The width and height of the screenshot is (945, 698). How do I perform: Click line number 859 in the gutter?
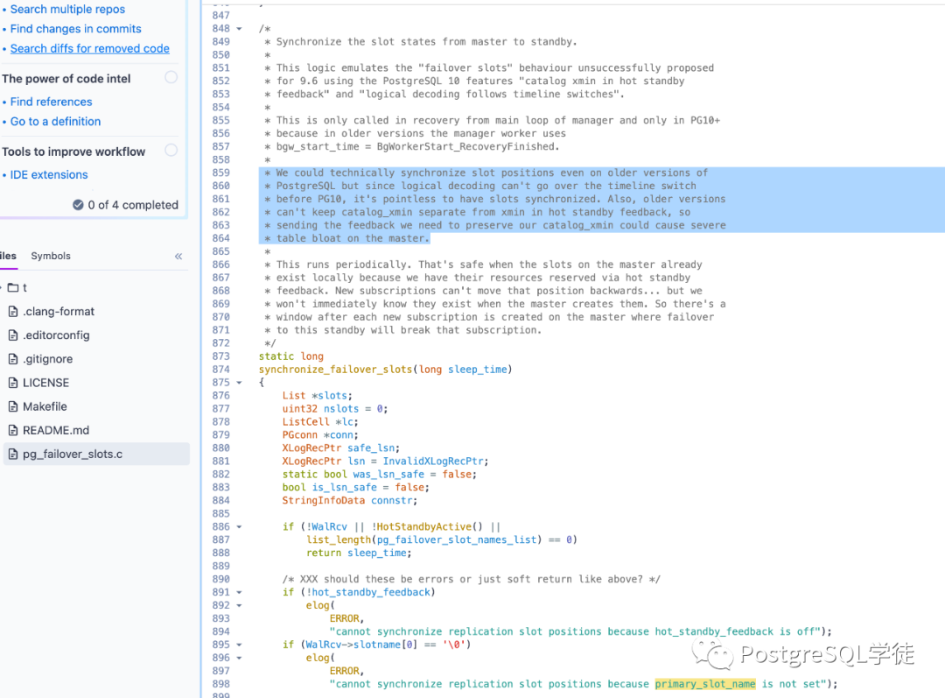[220, 173]
